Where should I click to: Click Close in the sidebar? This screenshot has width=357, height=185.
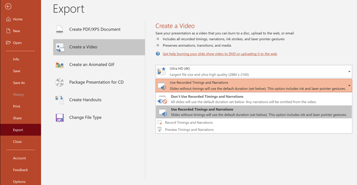click(x=20, y=142)
